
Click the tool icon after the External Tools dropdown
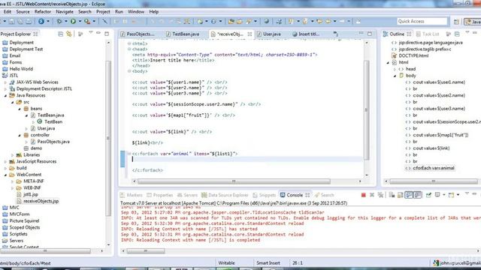(x=104, y=21)
